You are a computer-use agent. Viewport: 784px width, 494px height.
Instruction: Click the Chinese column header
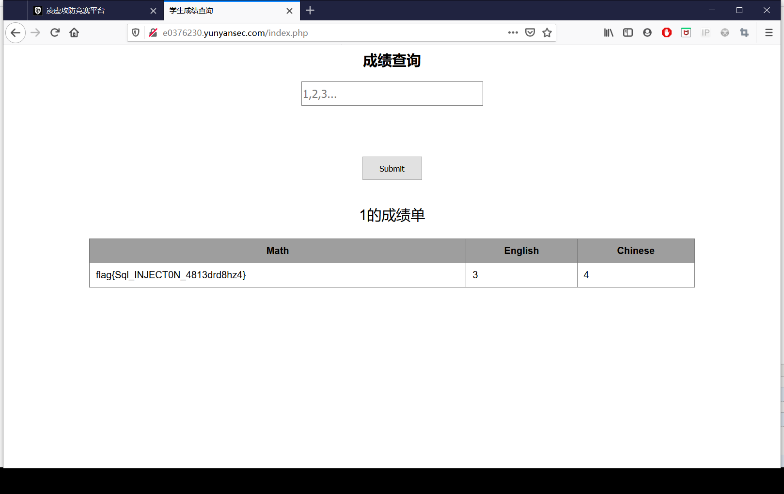pyautogui.click(x=636, y=251)
